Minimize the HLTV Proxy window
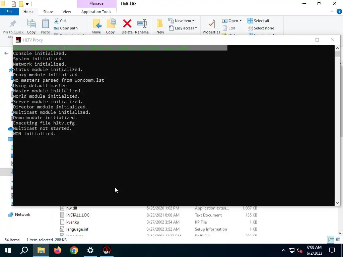Screen dimensions: 343x257 (x=302, y=40)
